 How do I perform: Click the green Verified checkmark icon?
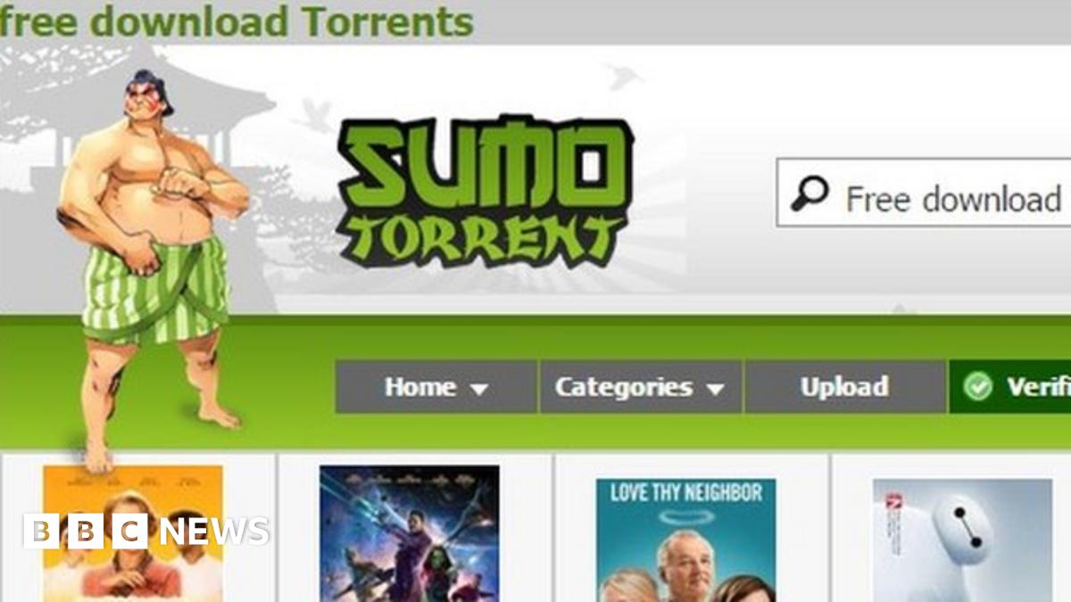978,387
